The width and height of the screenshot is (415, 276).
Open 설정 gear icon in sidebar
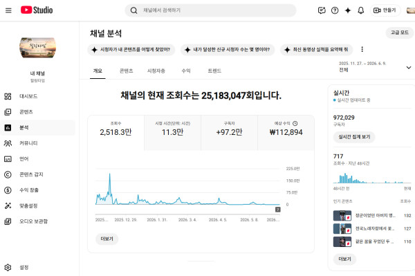[8, 268]
